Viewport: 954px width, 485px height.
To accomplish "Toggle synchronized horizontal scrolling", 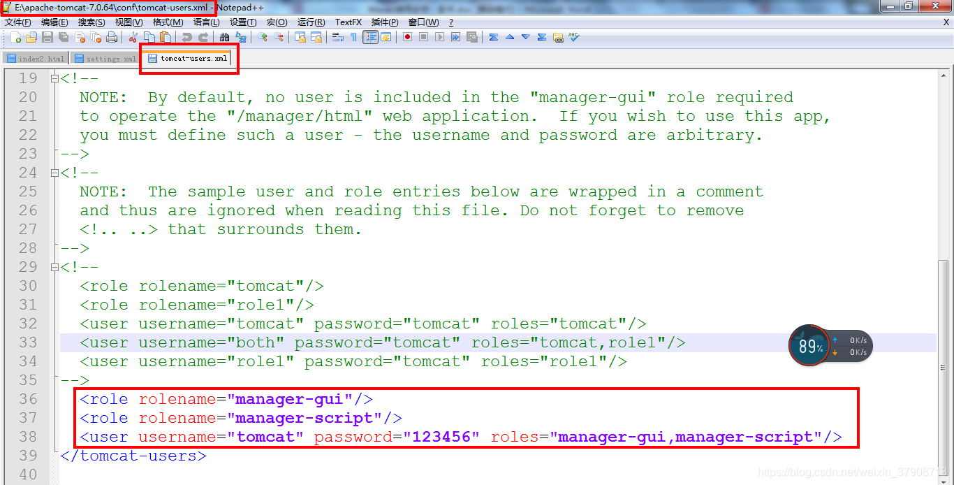I will click(x=316, y=37).
